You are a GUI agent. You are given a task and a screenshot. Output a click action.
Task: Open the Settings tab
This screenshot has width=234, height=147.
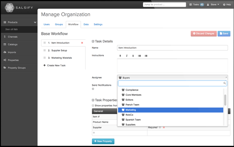(98, 24)
